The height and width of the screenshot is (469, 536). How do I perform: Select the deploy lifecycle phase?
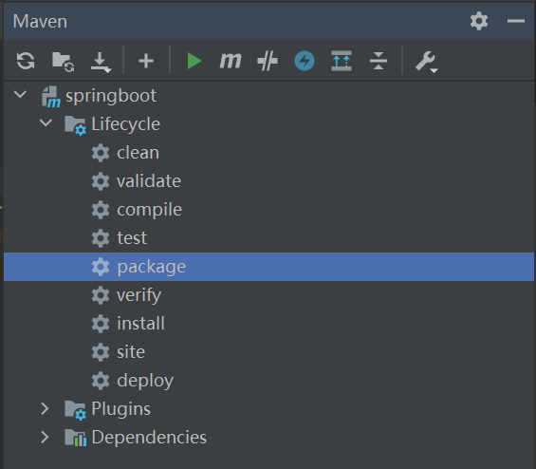pyautogui.click(x=145, y=381)
